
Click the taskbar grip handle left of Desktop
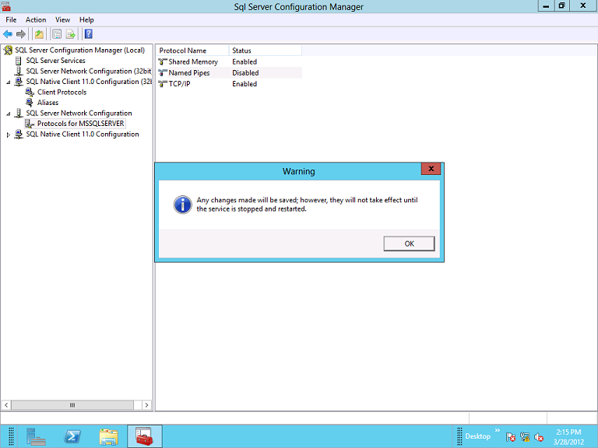pyautogui.click(x=459, y=436)
